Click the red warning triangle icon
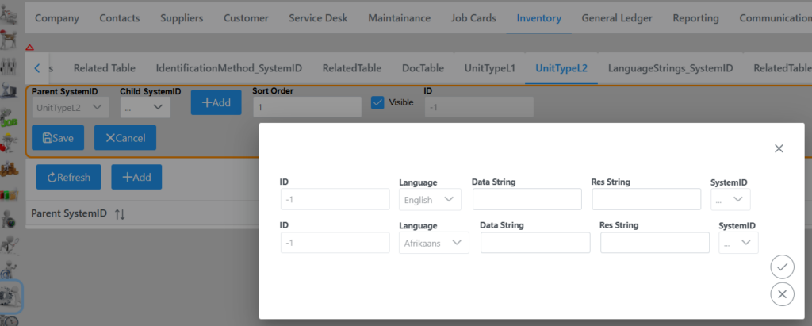Screen dimensions: 812x326 tap(29, 48)
